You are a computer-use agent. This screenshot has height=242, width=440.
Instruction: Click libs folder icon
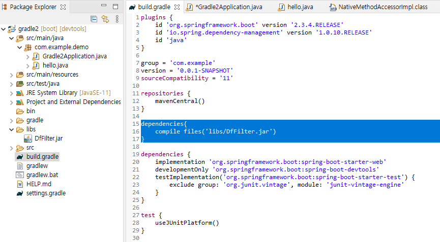[20, 129]
